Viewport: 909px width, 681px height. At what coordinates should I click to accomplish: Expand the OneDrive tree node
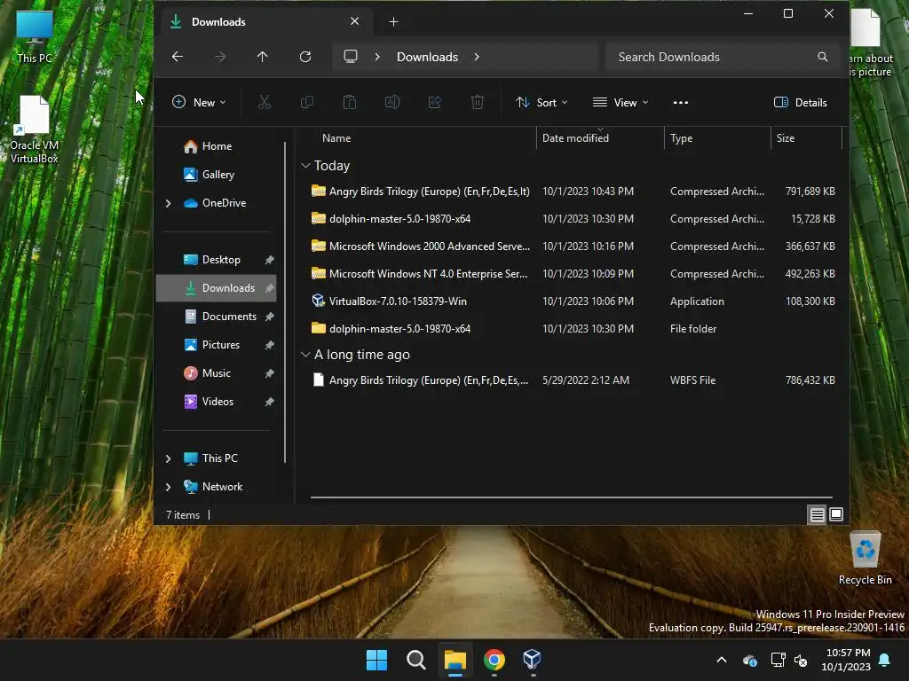point(168,203)
